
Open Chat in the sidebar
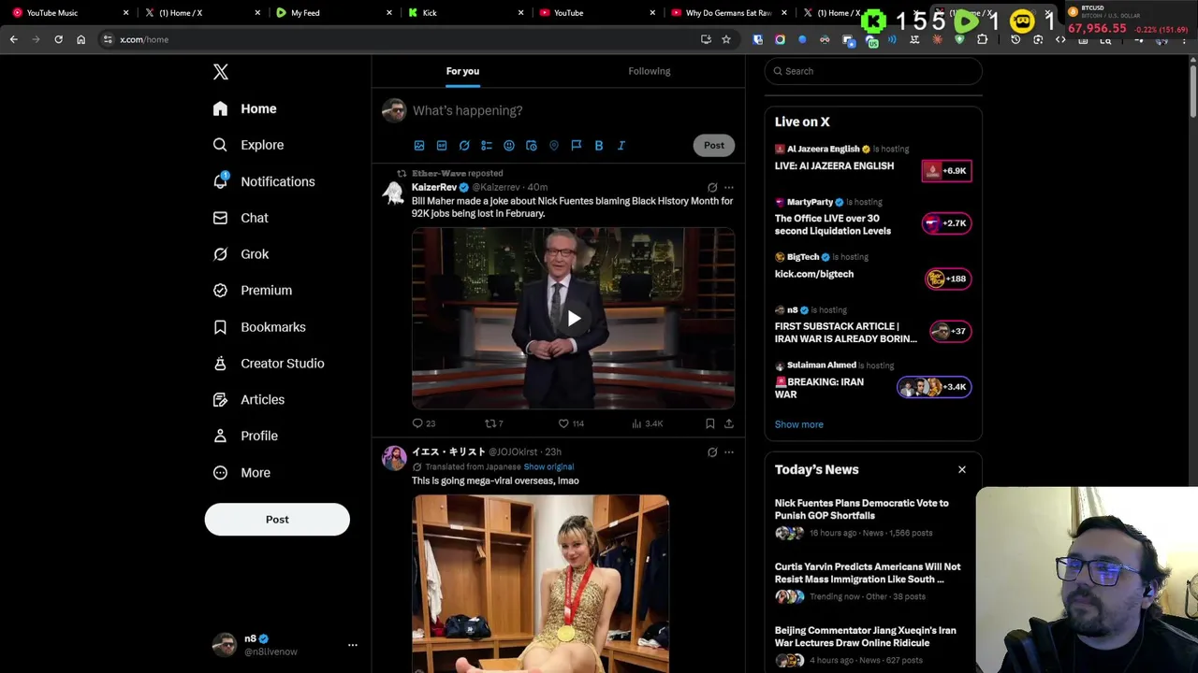(241, 218)
